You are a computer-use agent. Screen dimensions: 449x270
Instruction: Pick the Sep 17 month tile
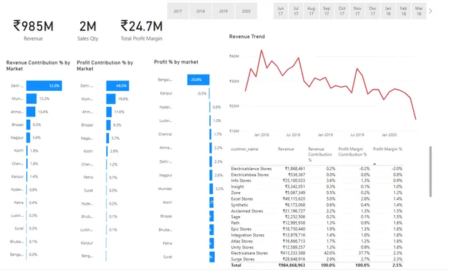(327, 11)
